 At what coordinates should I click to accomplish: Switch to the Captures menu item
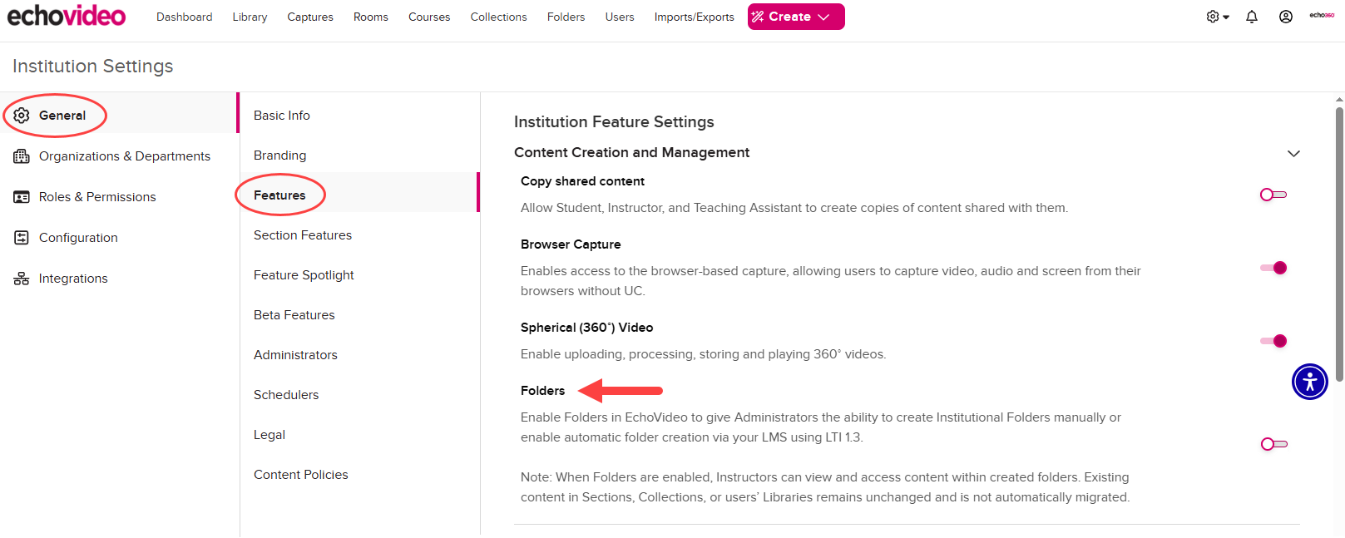coord(309,16)
